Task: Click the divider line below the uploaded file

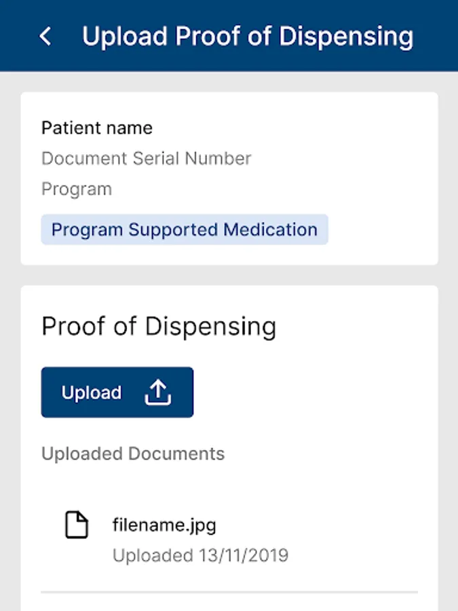Action: point(229,592)
